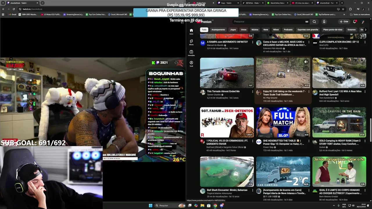This screenshot has height=209, width=372.
Task: Open Manual do Mundo channel link
Action: click(215, 45)
